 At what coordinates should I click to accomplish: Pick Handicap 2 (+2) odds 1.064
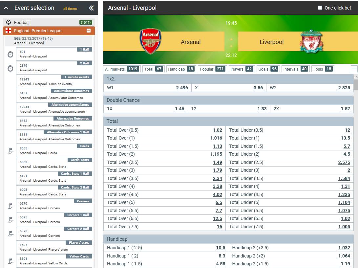pos(344,256)
